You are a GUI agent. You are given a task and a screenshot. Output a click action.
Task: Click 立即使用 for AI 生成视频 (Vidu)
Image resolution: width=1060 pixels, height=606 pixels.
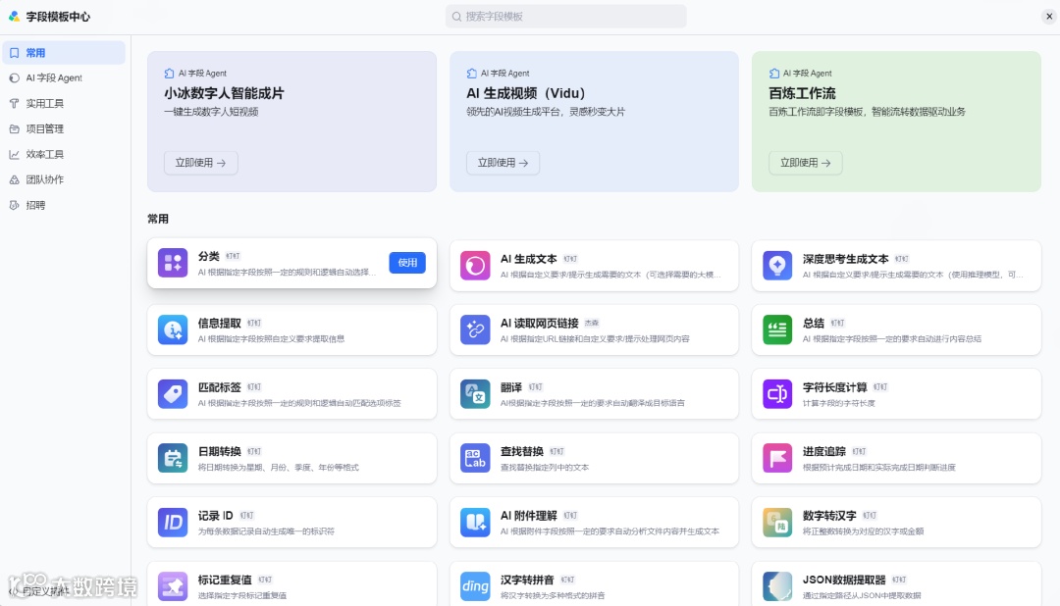tap(503, 163)
